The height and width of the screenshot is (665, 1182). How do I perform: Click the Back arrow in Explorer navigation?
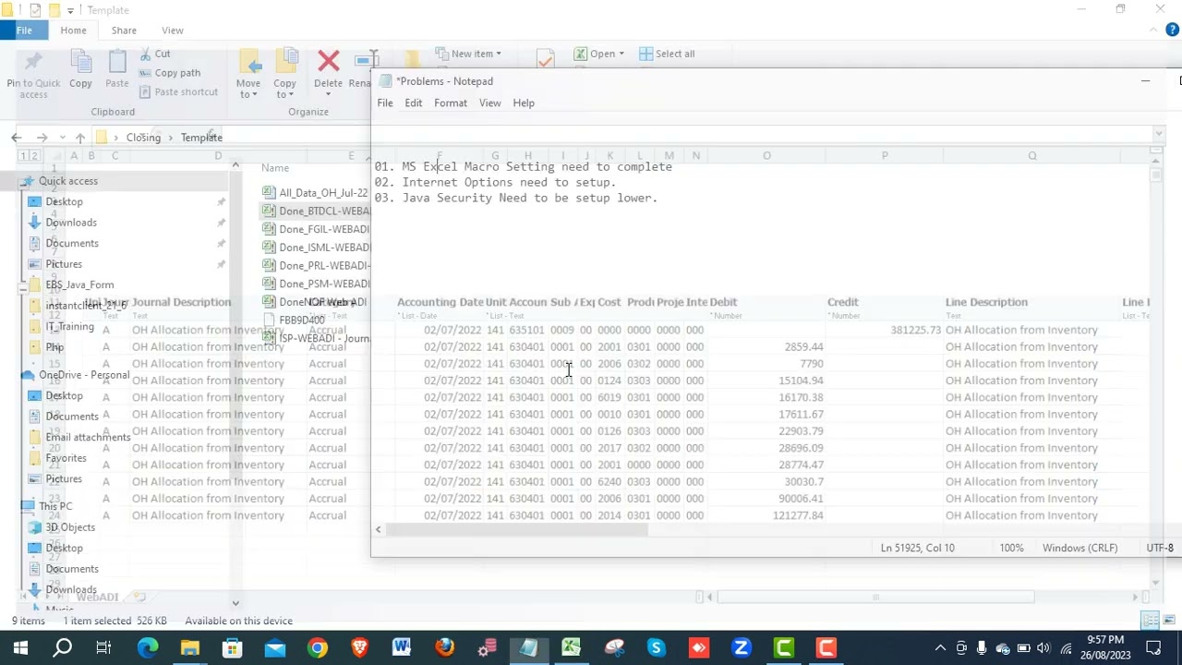pyautogui.click(x=16, y=138)
